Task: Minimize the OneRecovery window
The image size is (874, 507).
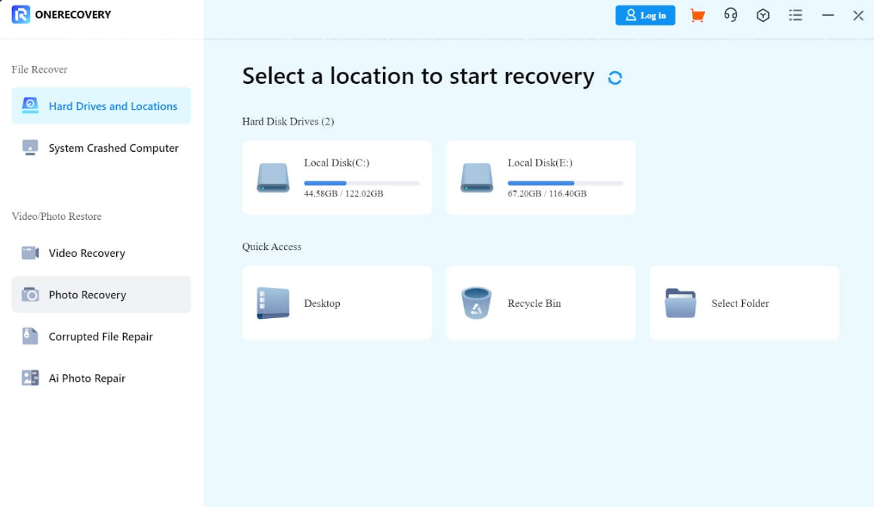Action: [828, 14]
